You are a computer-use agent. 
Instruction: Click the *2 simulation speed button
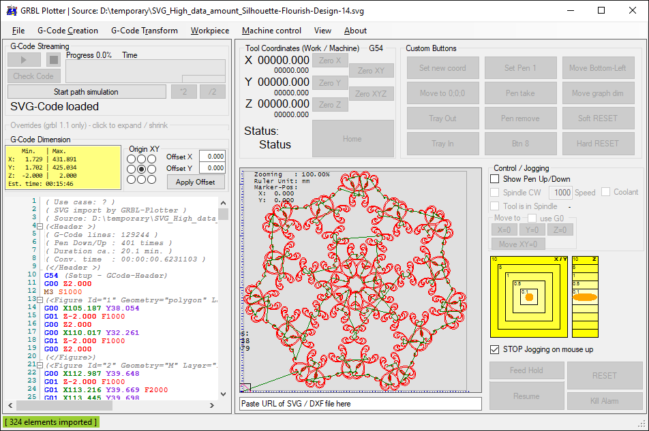(184, 92)
